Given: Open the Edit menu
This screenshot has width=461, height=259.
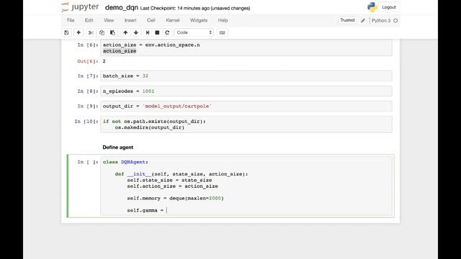Looking at the screenshot, I should (89, 20).
